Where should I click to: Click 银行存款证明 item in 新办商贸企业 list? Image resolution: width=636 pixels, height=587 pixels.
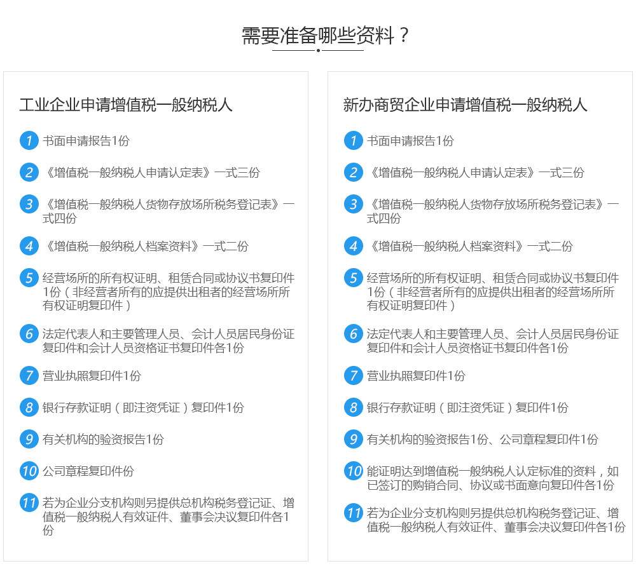coord(467,408)
